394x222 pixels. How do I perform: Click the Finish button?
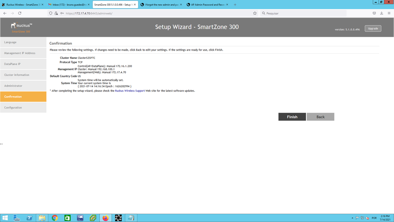pyautogui.click(x=292, y=117)
